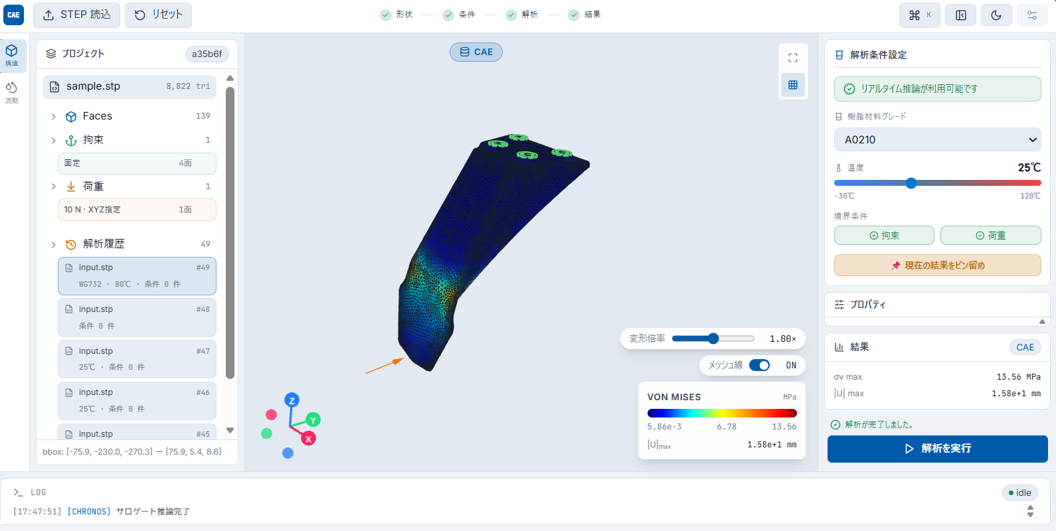Toggle the 荷重 boundary condition chip

coord(990,236)
